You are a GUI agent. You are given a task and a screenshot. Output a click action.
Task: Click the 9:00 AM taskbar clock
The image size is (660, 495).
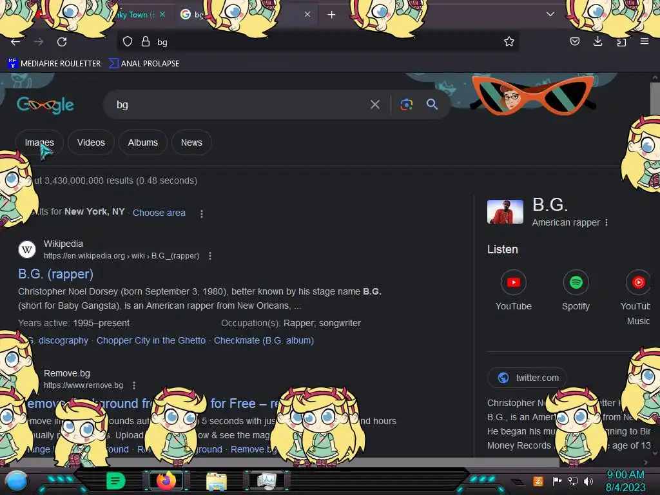625,481
